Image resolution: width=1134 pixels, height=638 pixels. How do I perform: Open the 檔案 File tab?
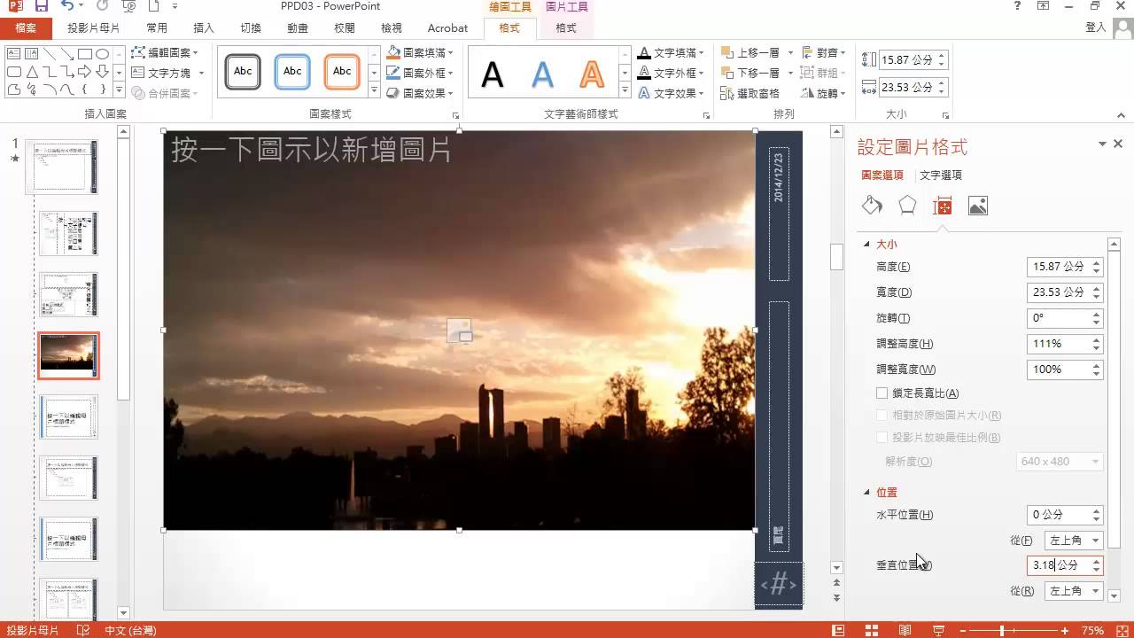pyautogui.click(x=26, y=27)
